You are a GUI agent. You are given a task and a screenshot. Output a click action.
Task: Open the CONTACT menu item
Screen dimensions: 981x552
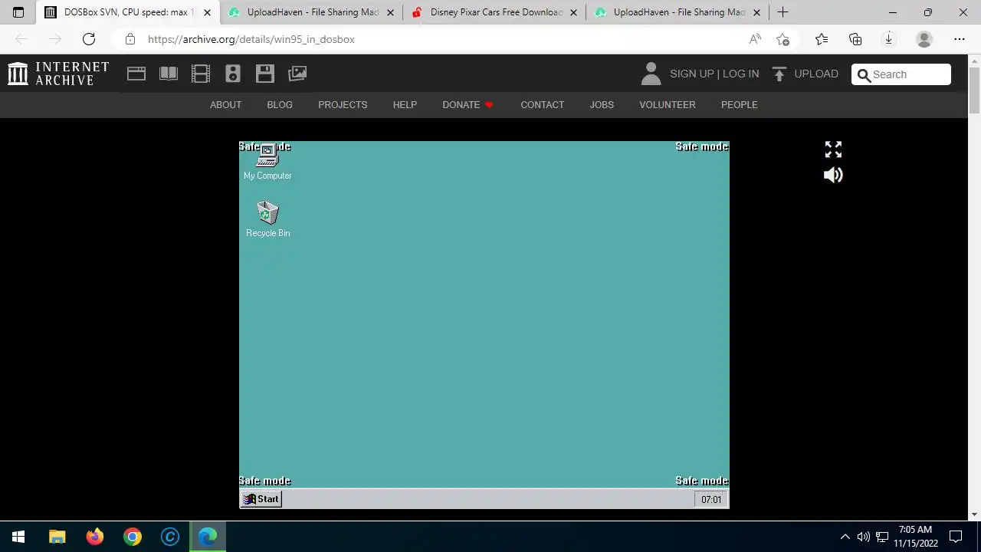[x=542, y=104]
